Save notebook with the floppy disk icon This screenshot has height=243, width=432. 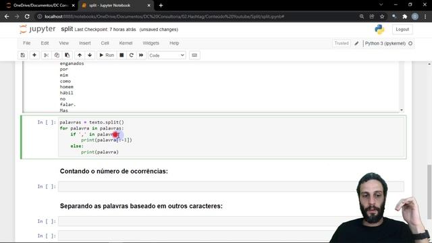click(22, 55)
